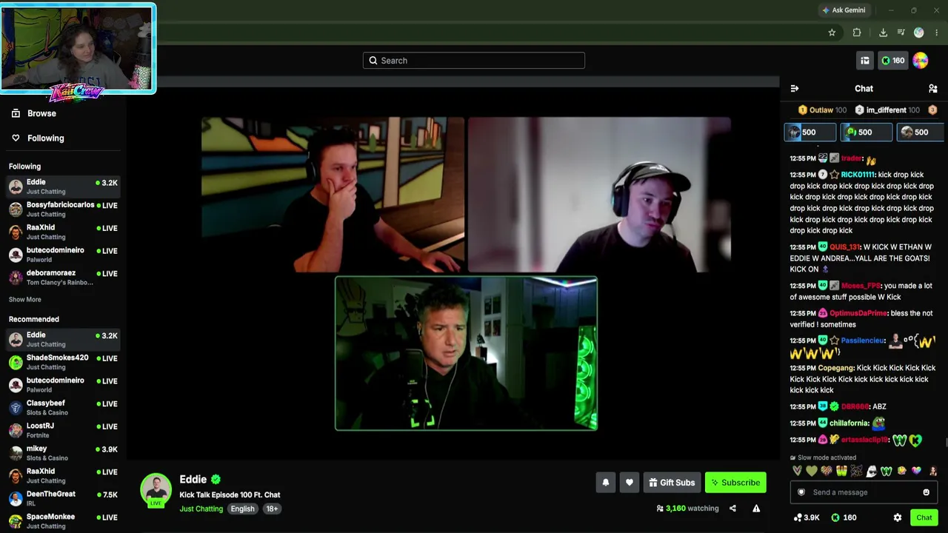Open the chat users list icon
The width and height of the screenshot is (948, 533).
pyautogui.click(x=933, y=89)
